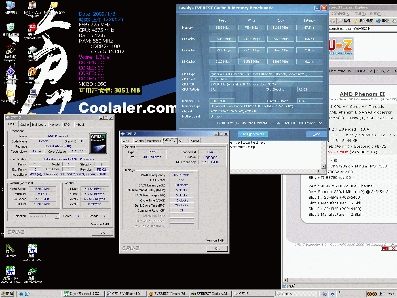Open the Tools (工具) menu in Internet Explorer

(360, 14)
